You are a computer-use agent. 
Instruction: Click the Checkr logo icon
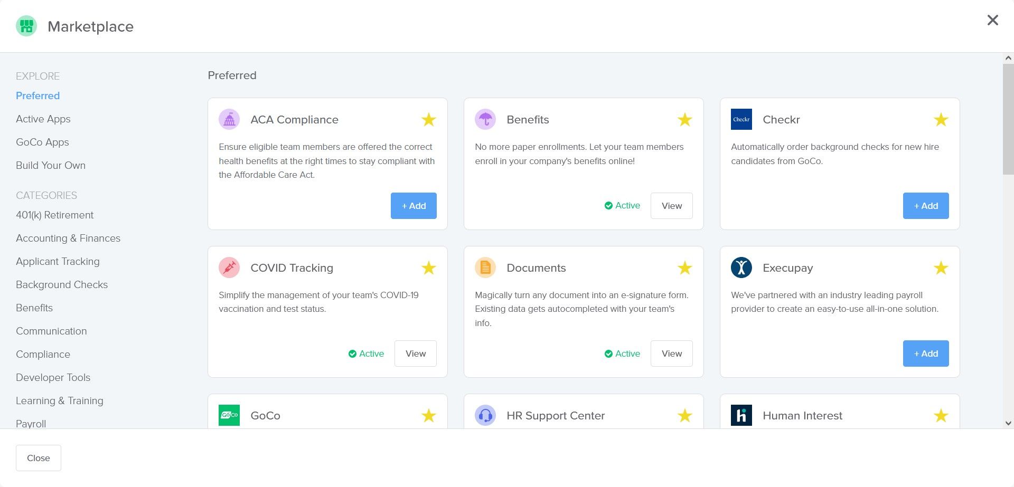pos(741,119)
